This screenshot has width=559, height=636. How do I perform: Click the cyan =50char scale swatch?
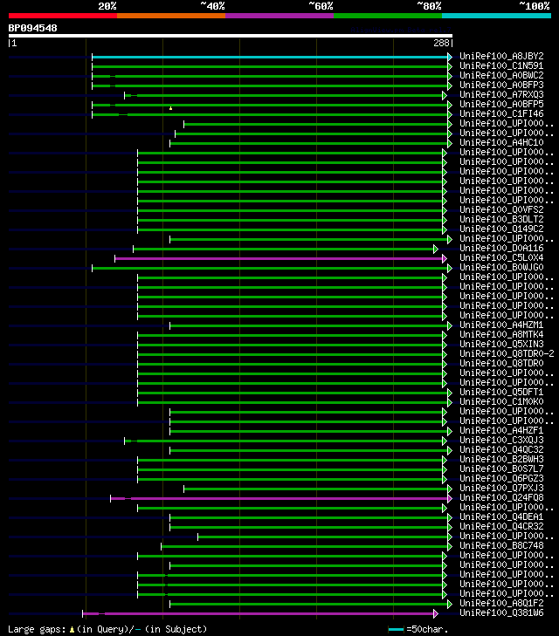click(396, 630)
